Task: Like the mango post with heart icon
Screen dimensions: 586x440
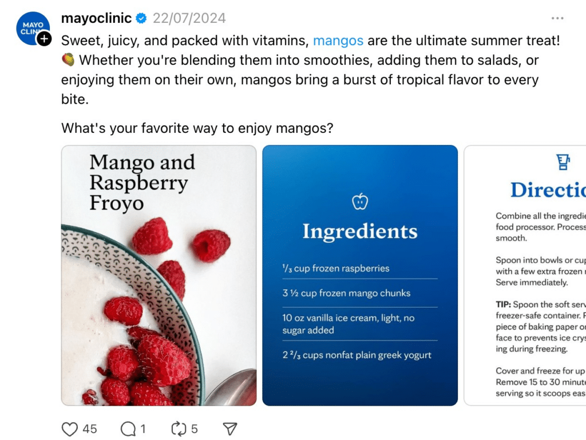Action: tap(69, 429)
